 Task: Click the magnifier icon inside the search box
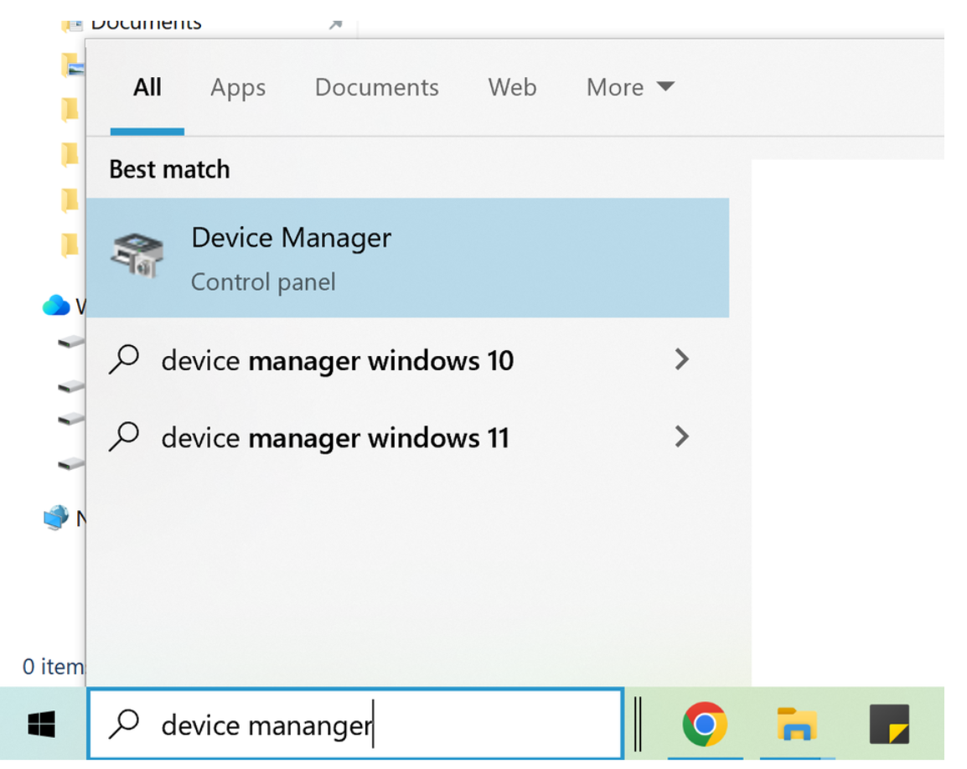coord(125,724)
